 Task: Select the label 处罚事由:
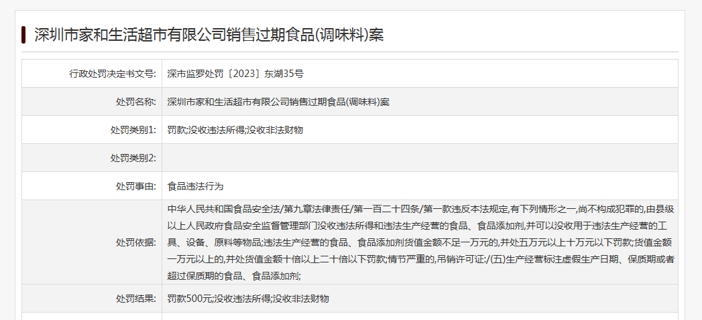coord(135,186)
